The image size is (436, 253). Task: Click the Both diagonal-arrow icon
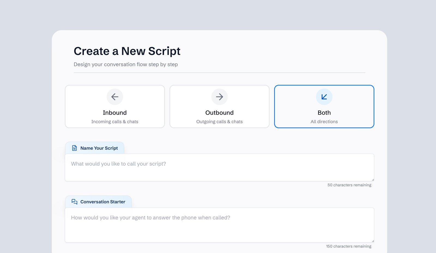click(324, 97)
